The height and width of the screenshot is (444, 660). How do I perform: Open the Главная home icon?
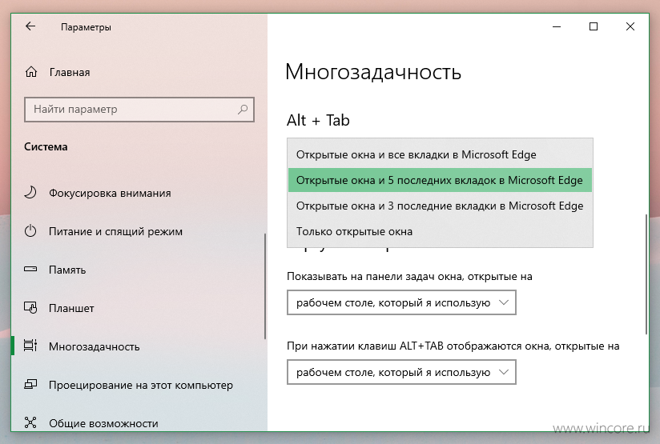coord(30,72)
